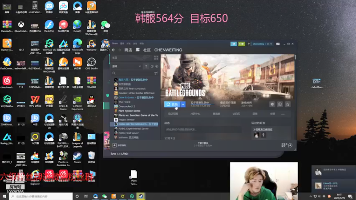Image resolution: width=356 pixels, height=200 pixels.
Task: Open the Steam menu in title bar
Action: pyautogui.click(x=115, y=44)
